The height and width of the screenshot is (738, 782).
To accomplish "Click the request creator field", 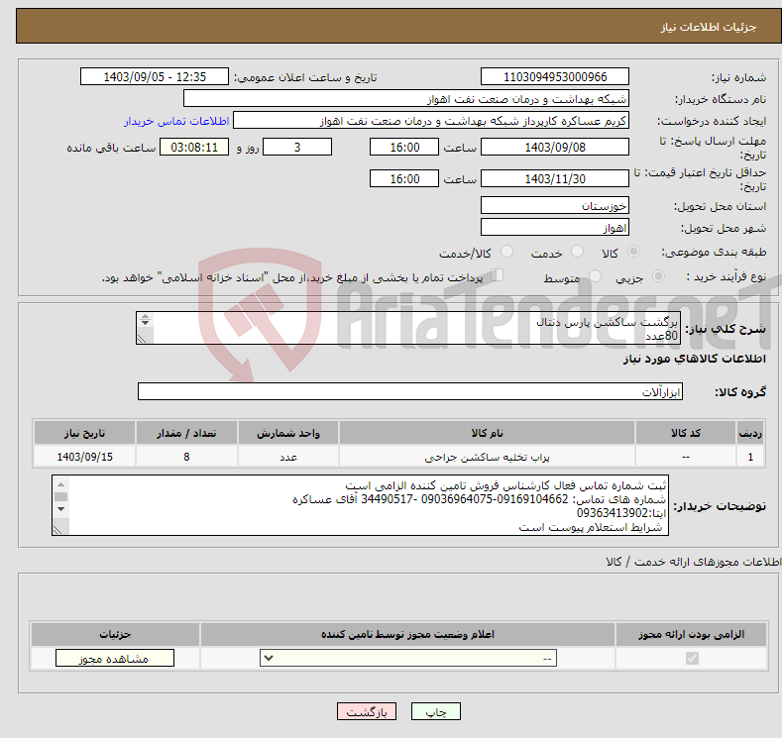I will point(431,121).
